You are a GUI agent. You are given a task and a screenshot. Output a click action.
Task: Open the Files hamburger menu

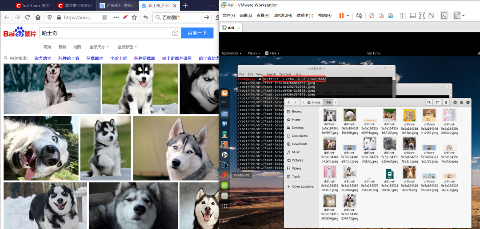[446, 102]
